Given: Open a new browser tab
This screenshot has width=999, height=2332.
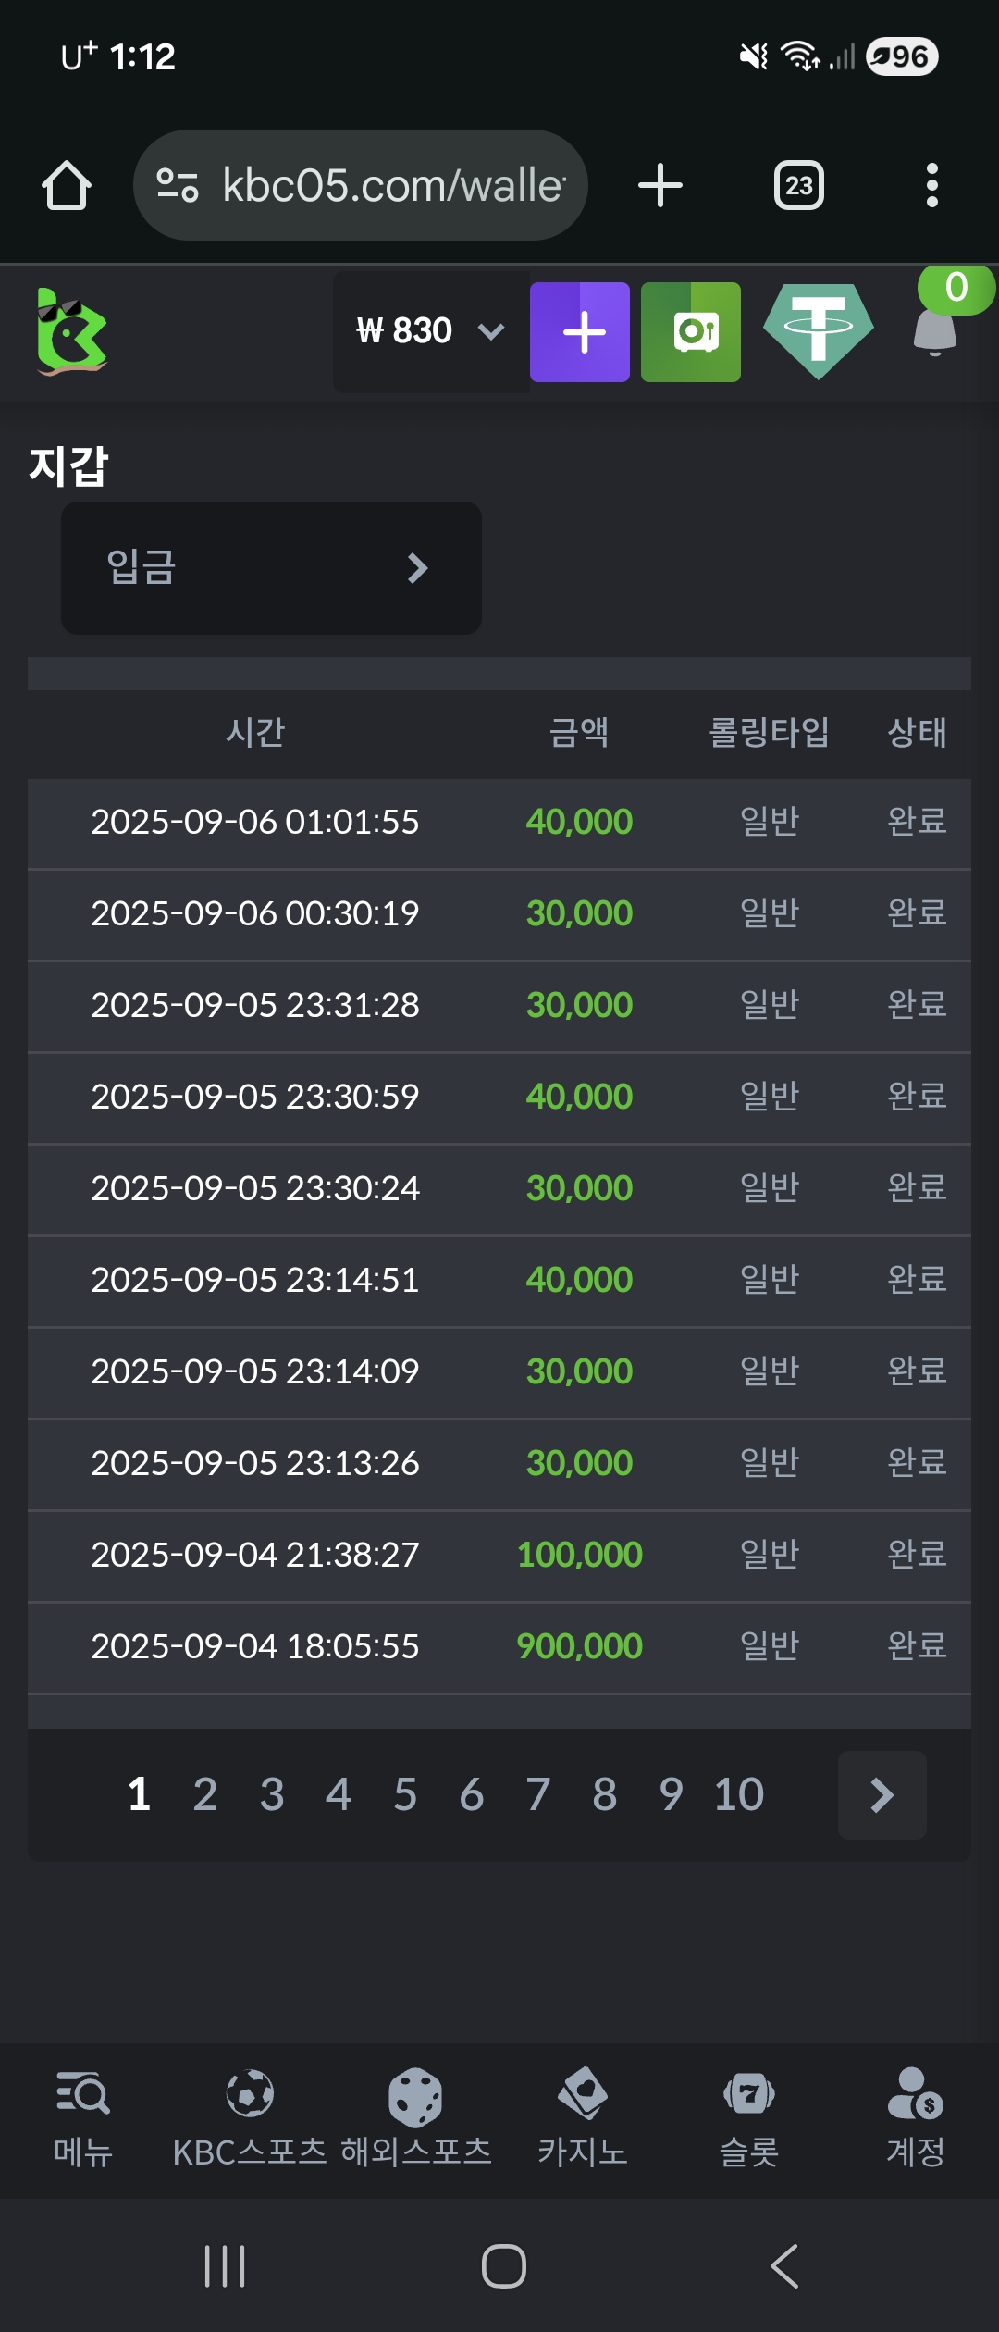Looking at the screenshot, I should [660, 185].
